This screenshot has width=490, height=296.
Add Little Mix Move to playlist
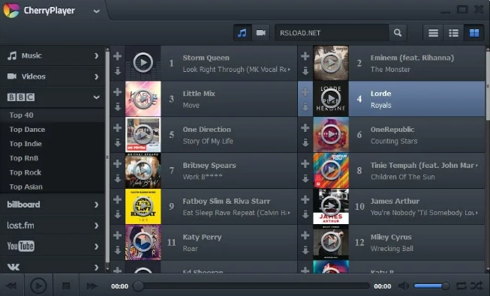click(118, 92)
